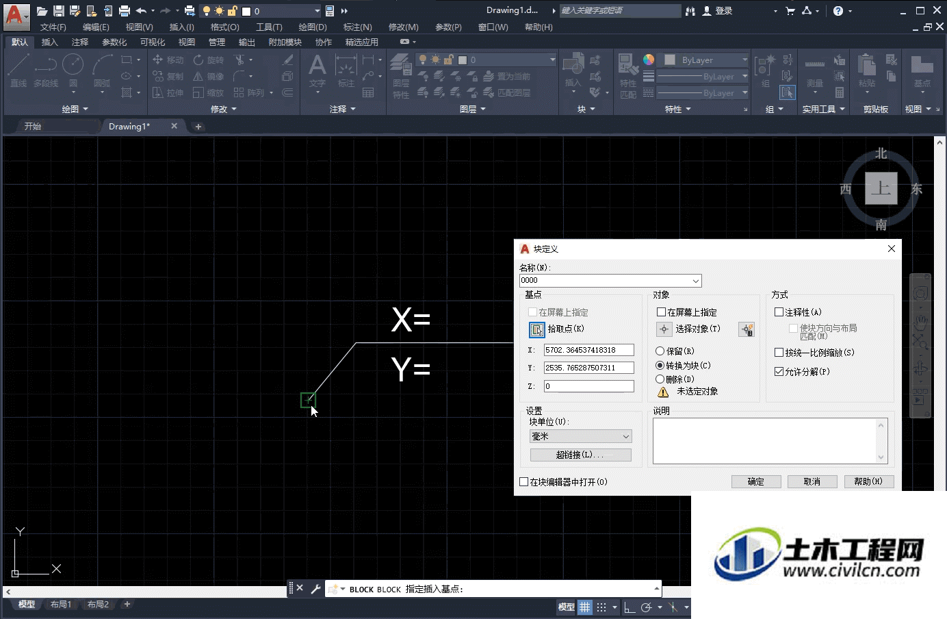The width and height of the screenshot is (947, 619).
Task: Click the Sign in (登录) link
Action: 717,11
